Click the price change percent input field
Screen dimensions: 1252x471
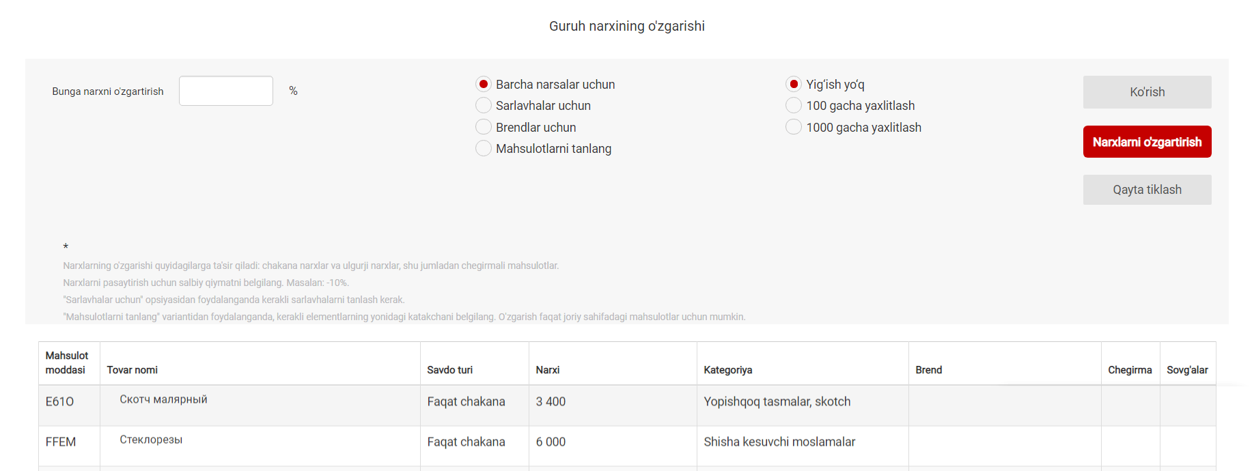pyautogui.click(x=226, y=91)
